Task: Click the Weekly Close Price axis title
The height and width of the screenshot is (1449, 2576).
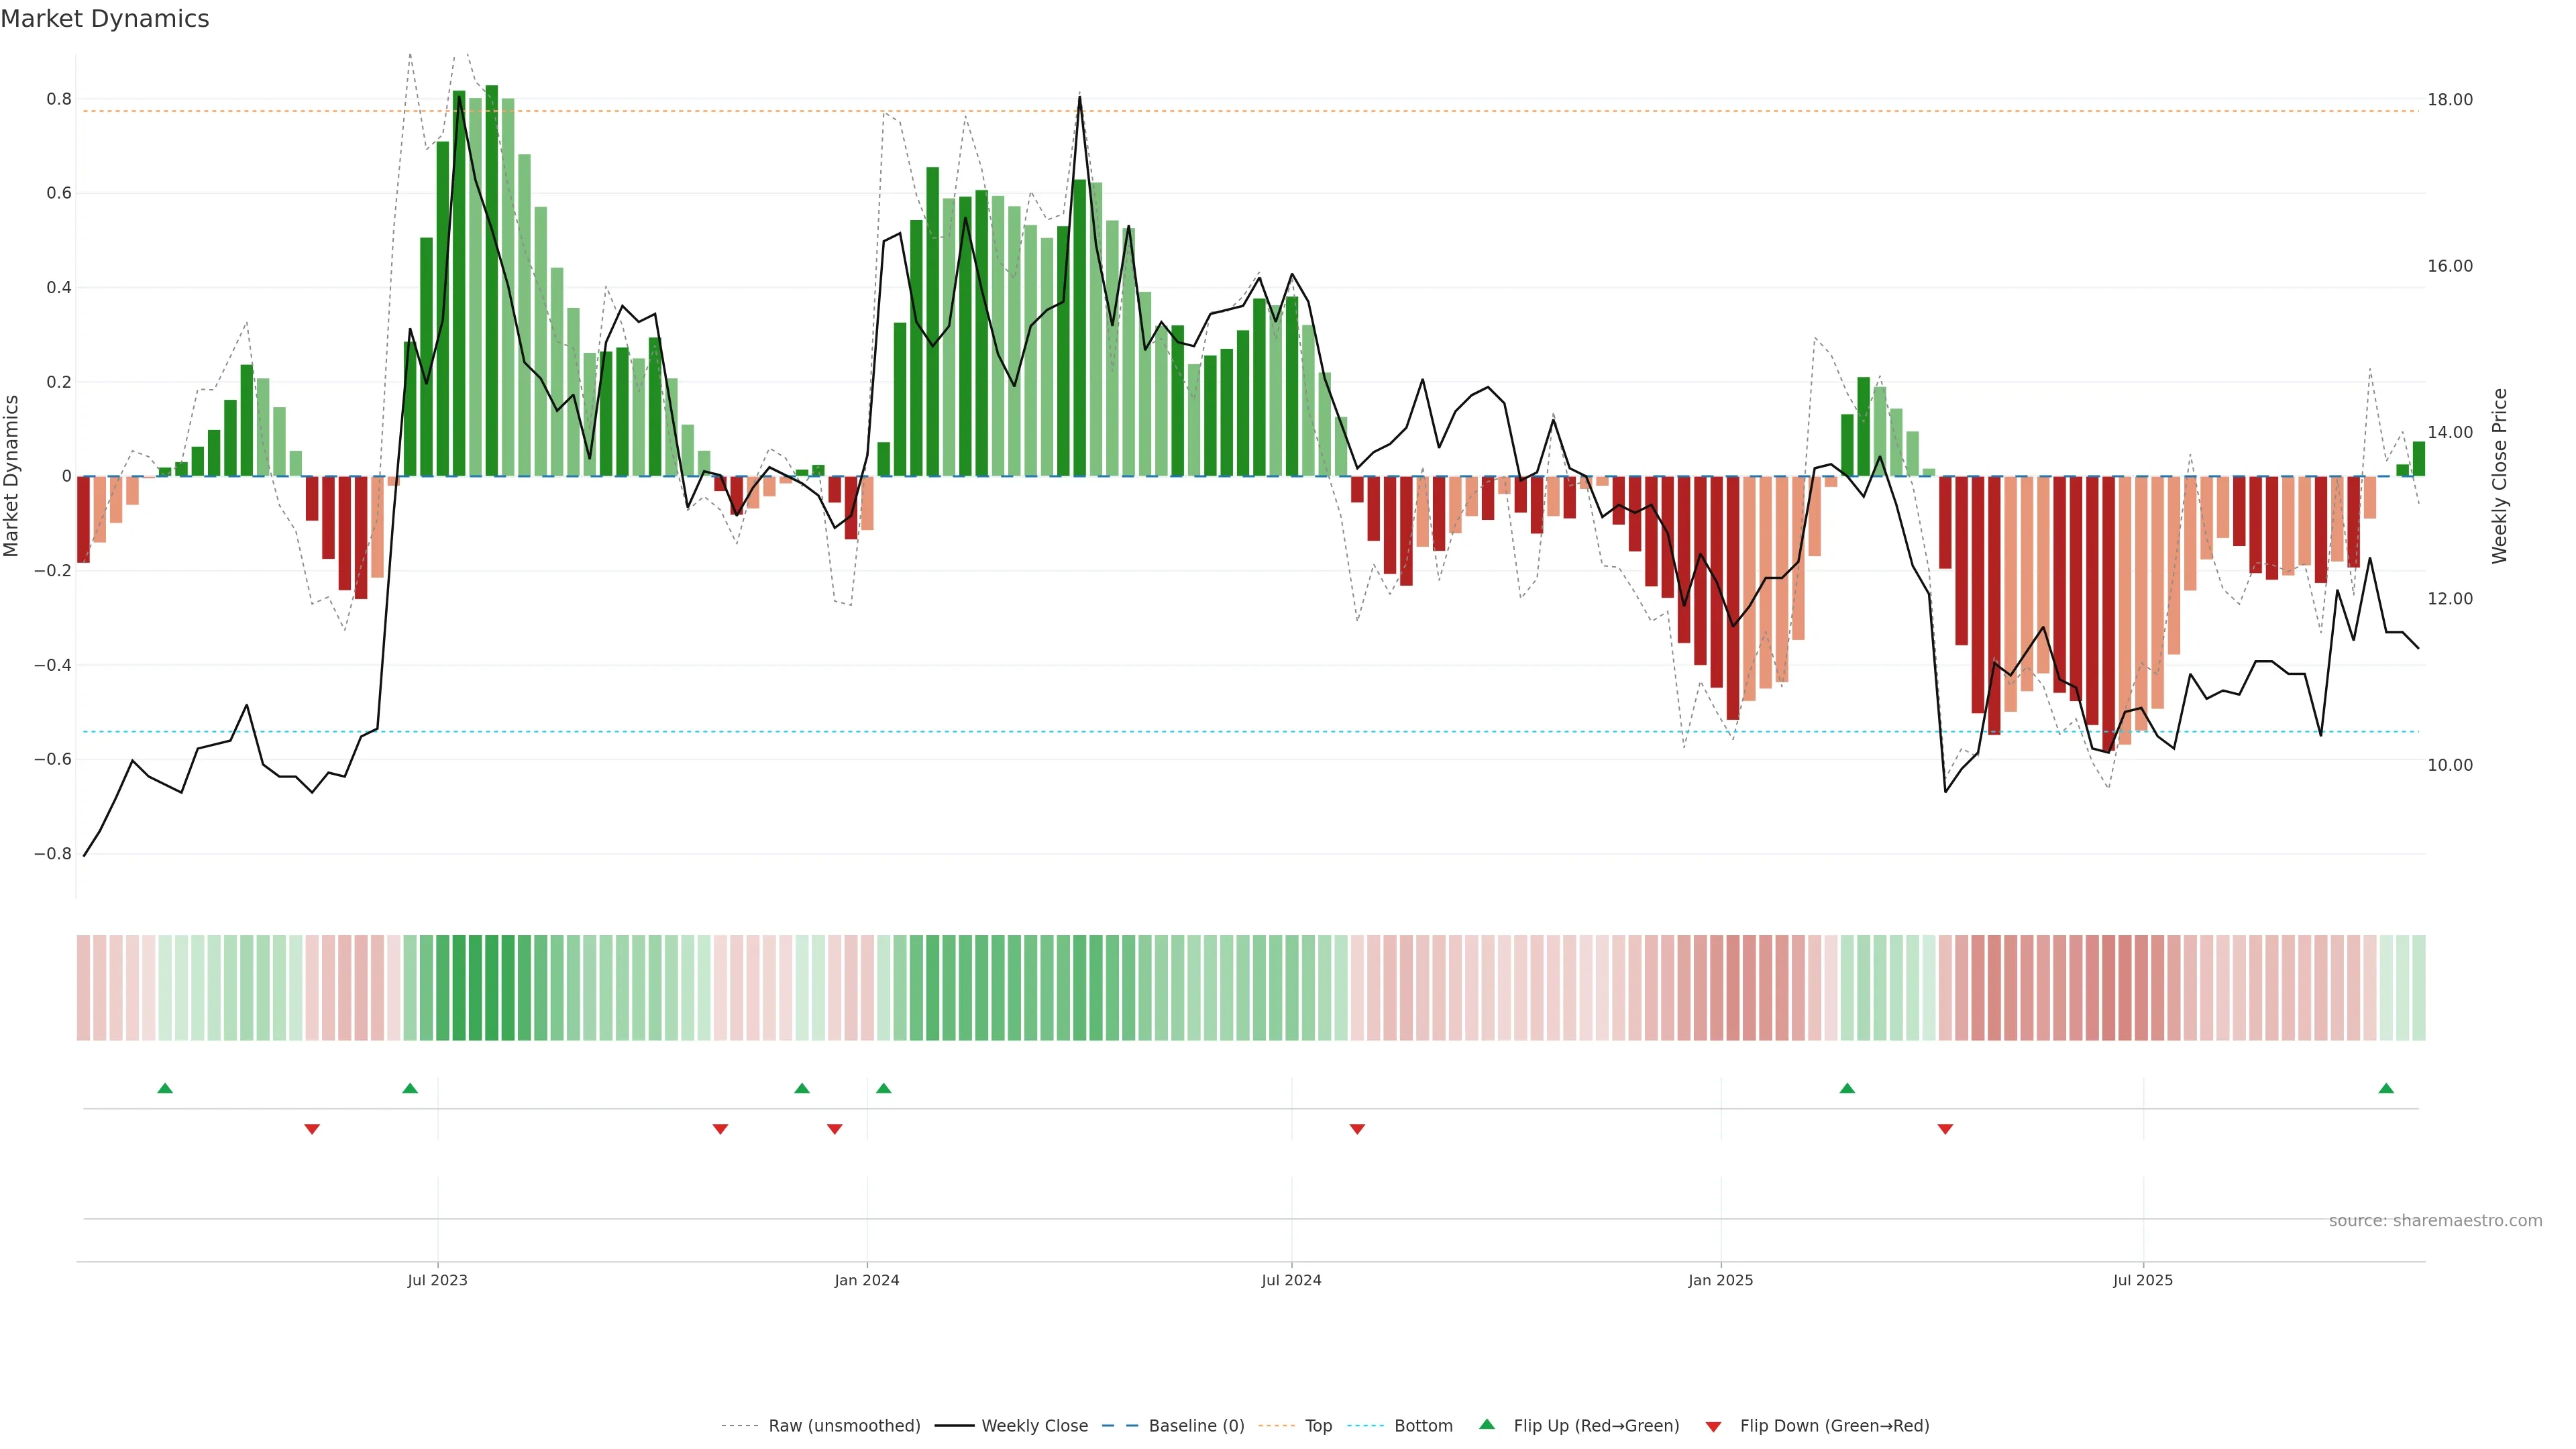Action: click(x=2500, y=476)
